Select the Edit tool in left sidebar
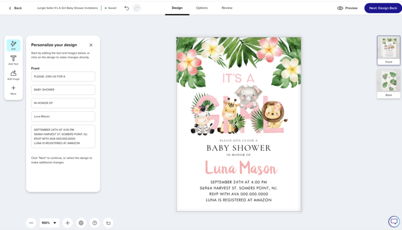This screenshot has height=230, width=402. (13, 45)
